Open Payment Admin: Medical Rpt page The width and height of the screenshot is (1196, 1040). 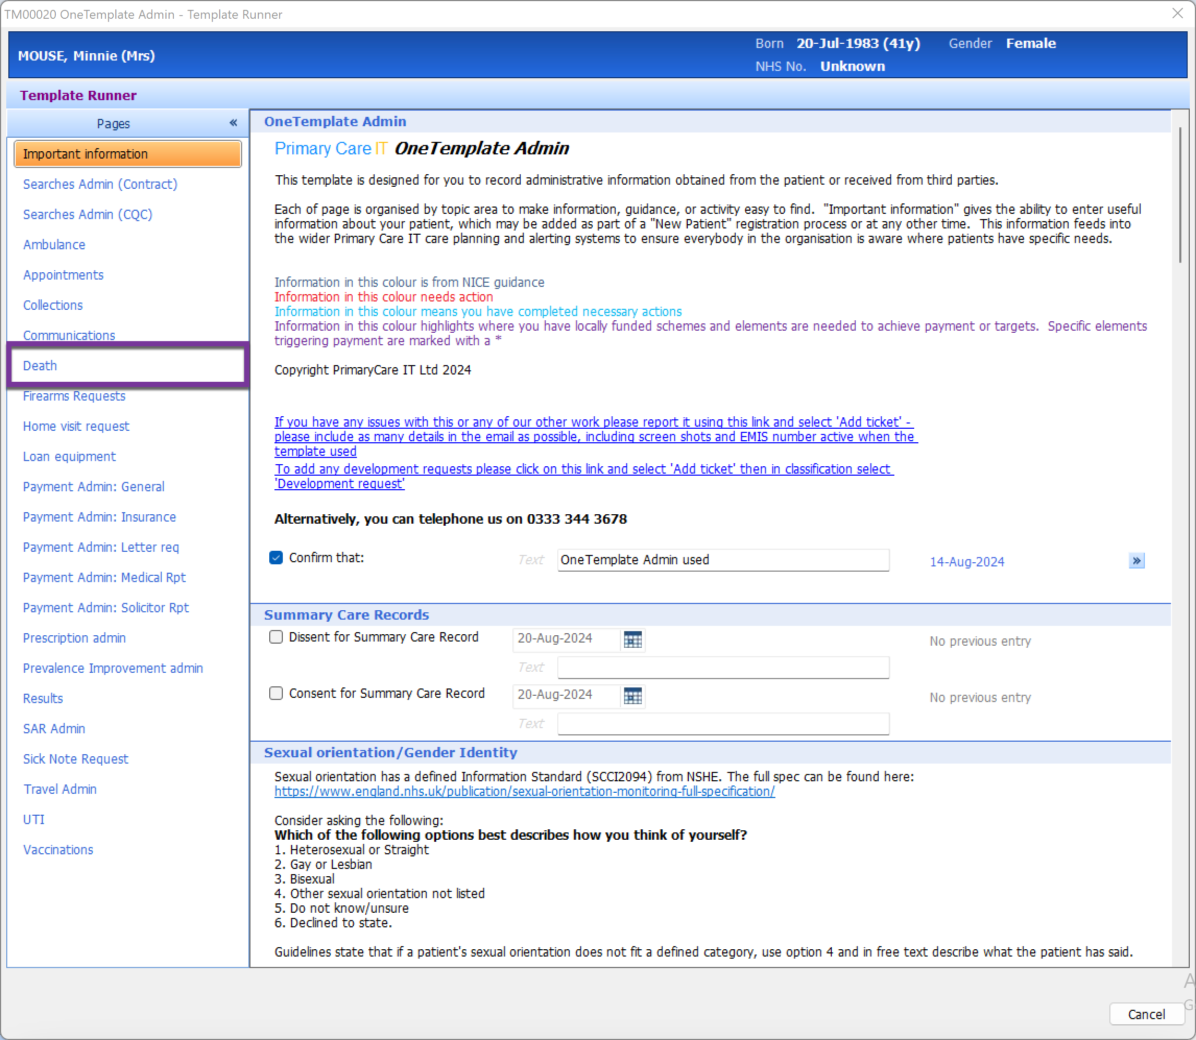click(x=104, y=577)
